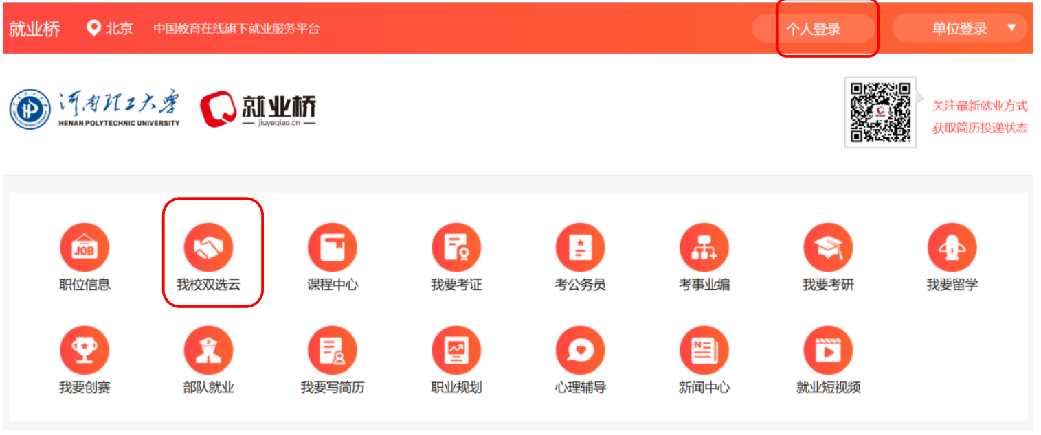Open the 考公务员 icon
1041x435 pixels.
point(581,248)
